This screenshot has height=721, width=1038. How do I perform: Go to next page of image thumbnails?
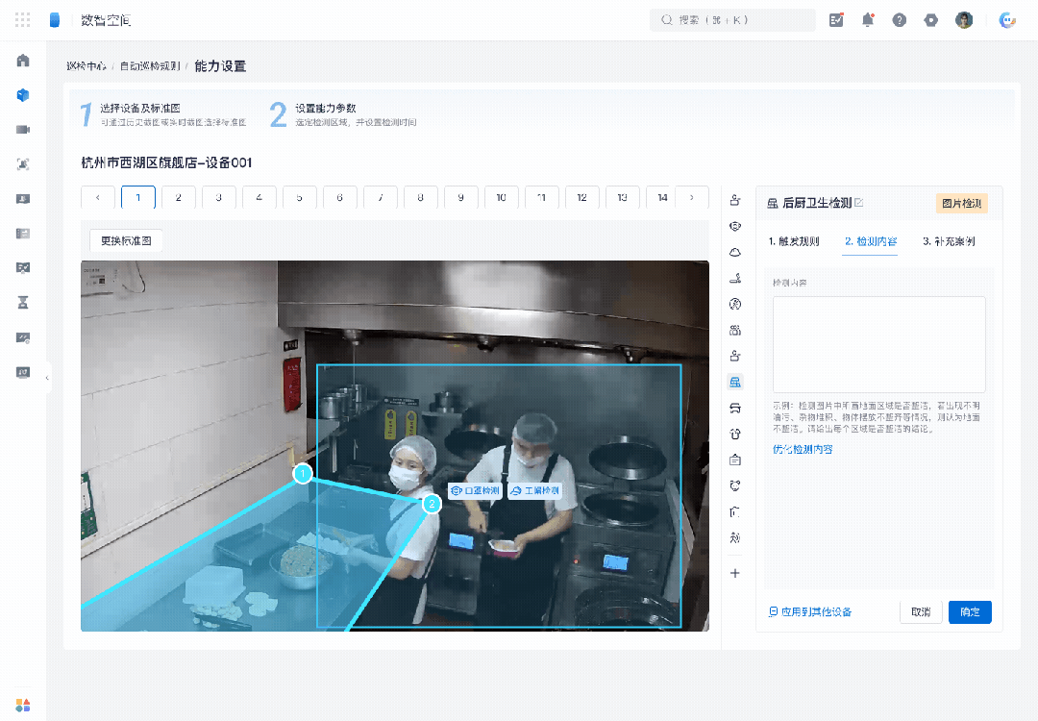[x=692, y=197]
